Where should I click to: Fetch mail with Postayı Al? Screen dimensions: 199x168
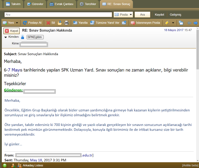point(32,23)
